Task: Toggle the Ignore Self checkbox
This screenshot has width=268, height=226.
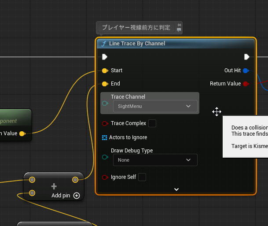Action: pos(142,177)
